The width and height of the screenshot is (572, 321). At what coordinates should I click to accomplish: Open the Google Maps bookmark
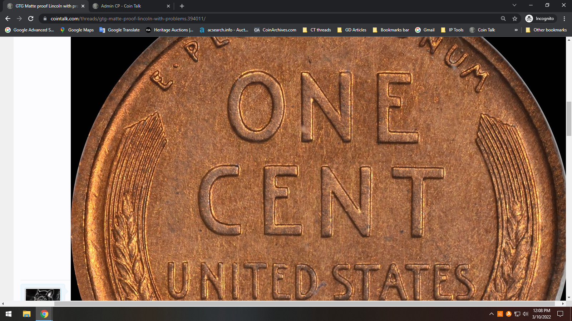click(77, 30)
